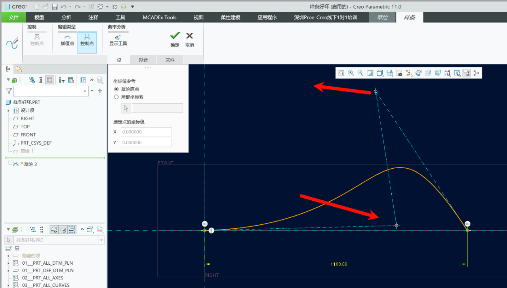This screenshot has width=507, height=288.
Task: Open the layer tree tab icon
Action: (19, 69)
